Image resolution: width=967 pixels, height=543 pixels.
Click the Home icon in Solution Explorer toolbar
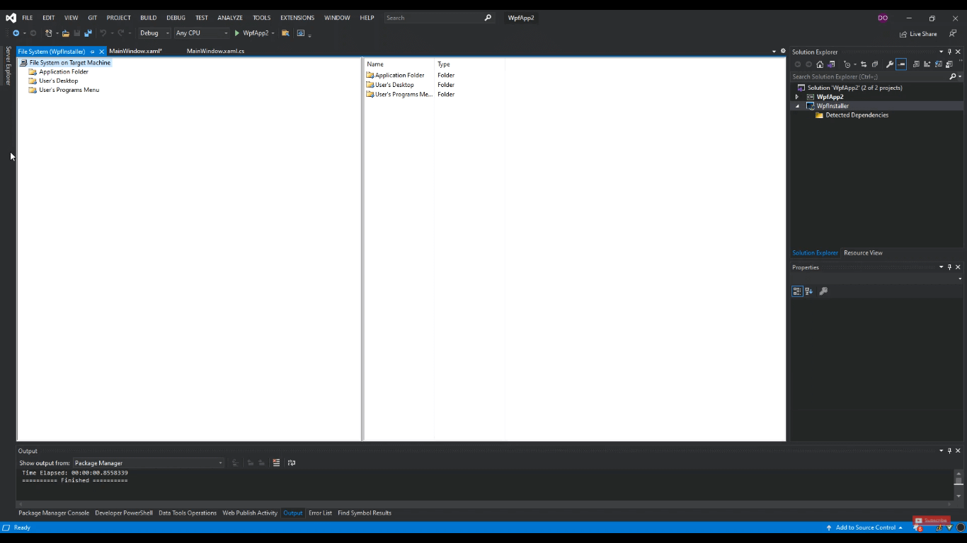point(820,64)
